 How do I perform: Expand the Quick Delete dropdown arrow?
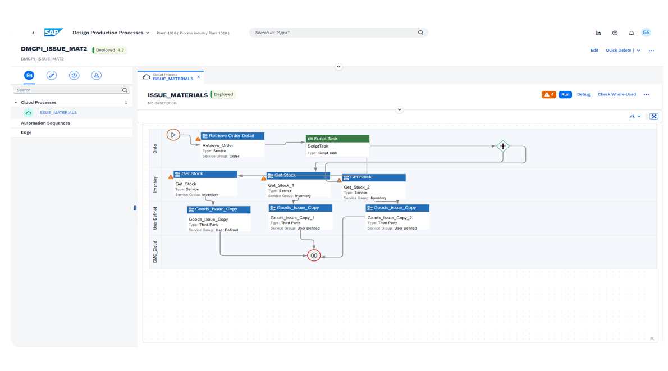[x=639, y=51]
